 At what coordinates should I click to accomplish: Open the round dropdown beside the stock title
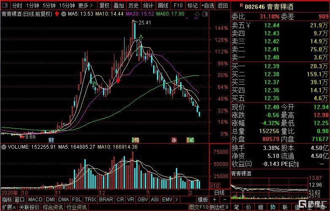64,14
